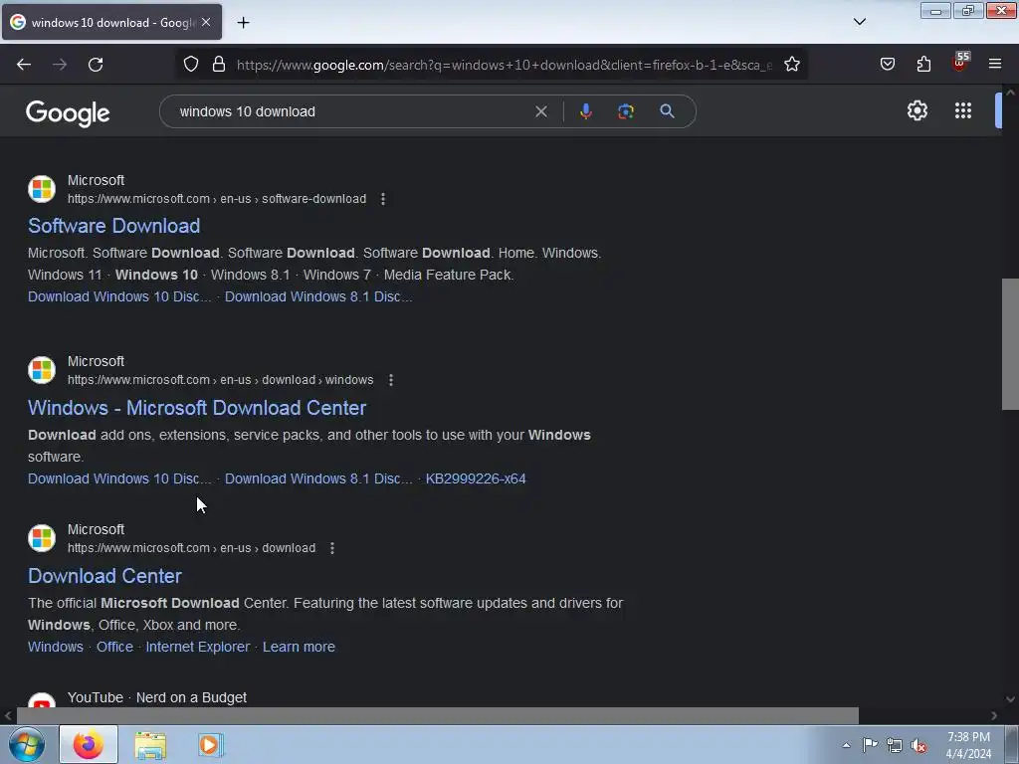Open the Download Center result link

coord(104,576)
